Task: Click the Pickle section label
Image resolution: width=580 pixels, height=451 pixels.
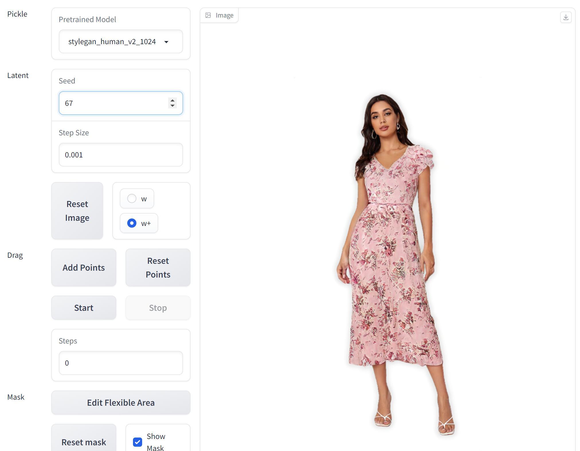Action: (x=17, y=14)
